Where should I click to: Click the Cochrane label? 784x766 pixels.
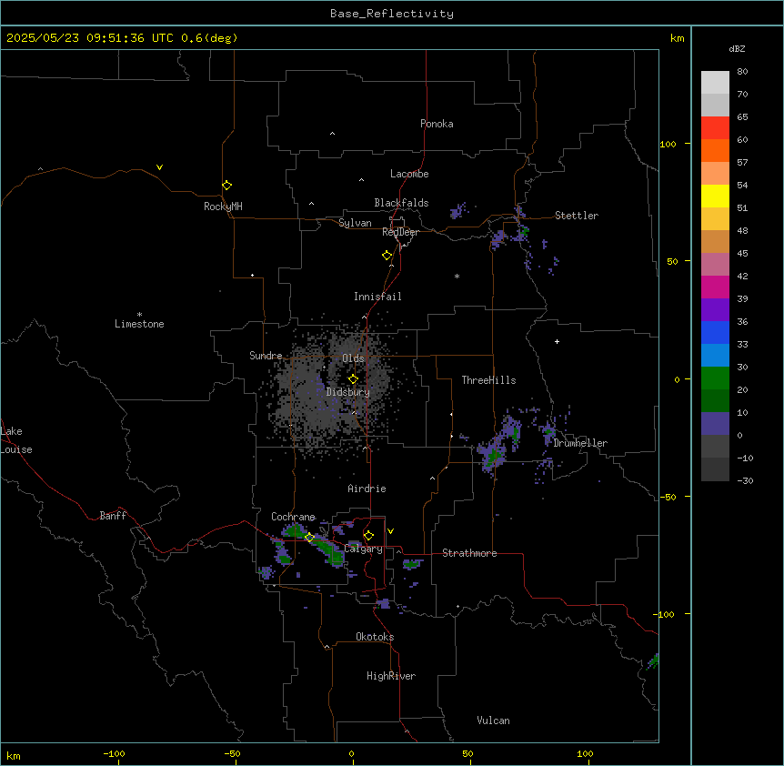[293, 517]
